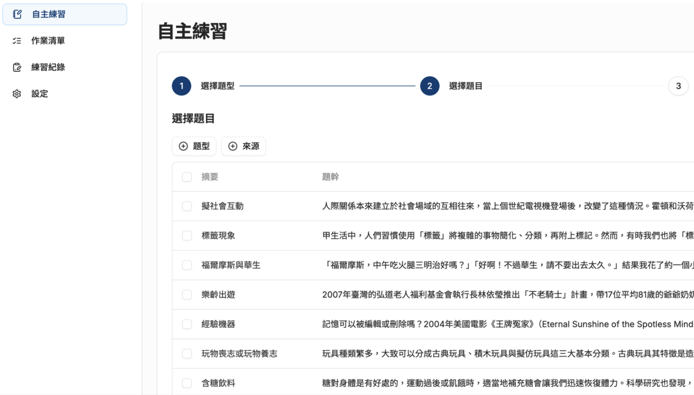The image size is (694, 395).
Task: Click step circle 3 in the wizard
Action: coord(678,86)
